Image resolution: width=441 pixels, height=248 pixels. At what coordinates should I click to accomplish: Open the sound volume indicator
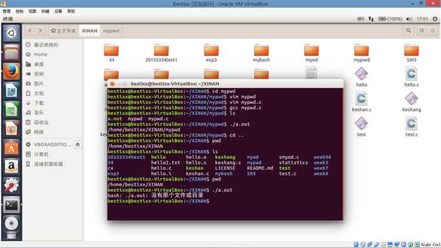point(409,19)
